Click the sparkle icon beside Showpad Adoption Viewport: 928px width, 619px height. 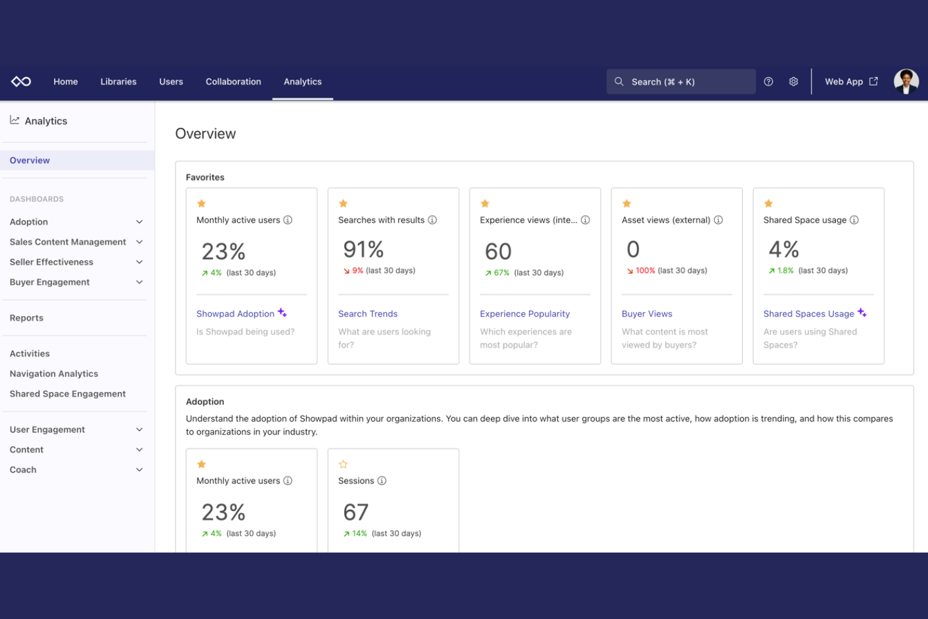tap(282, 312)
